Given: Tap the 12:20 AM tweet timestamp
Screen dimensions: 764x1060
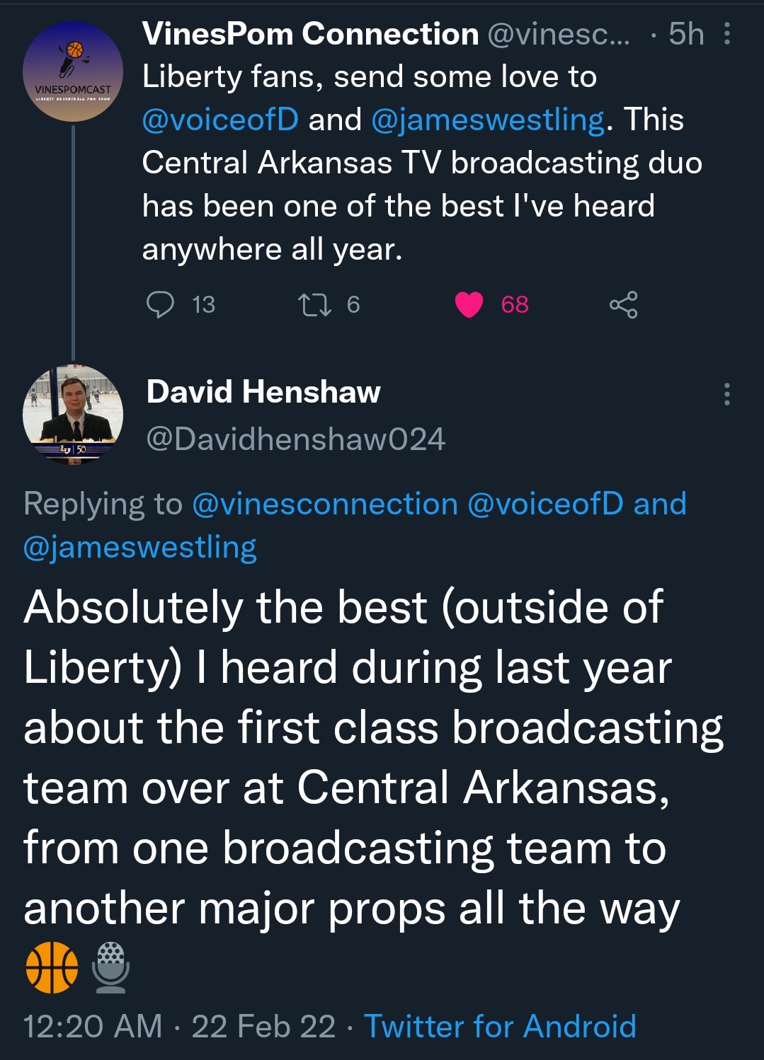Looking at the screenshot, I should 93,1026.
